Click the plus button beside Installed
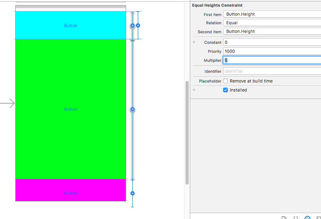Image resolution: width=321 pixels, height=219 pixels. tap(194, 90)
